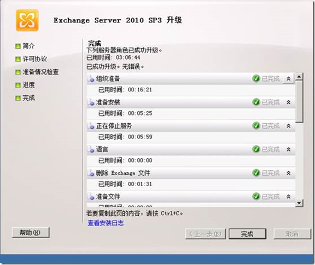Click the 组织准备 task icon

tap(91, 79)
